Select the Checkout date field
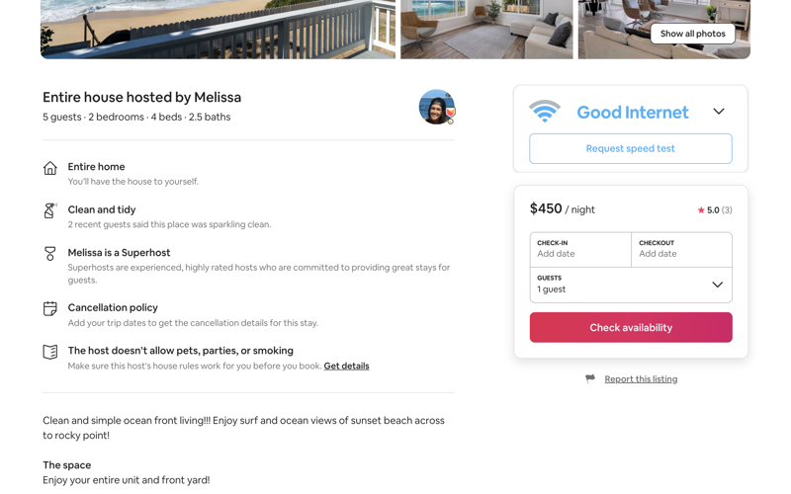791x494 pixels. click(681, 250)
